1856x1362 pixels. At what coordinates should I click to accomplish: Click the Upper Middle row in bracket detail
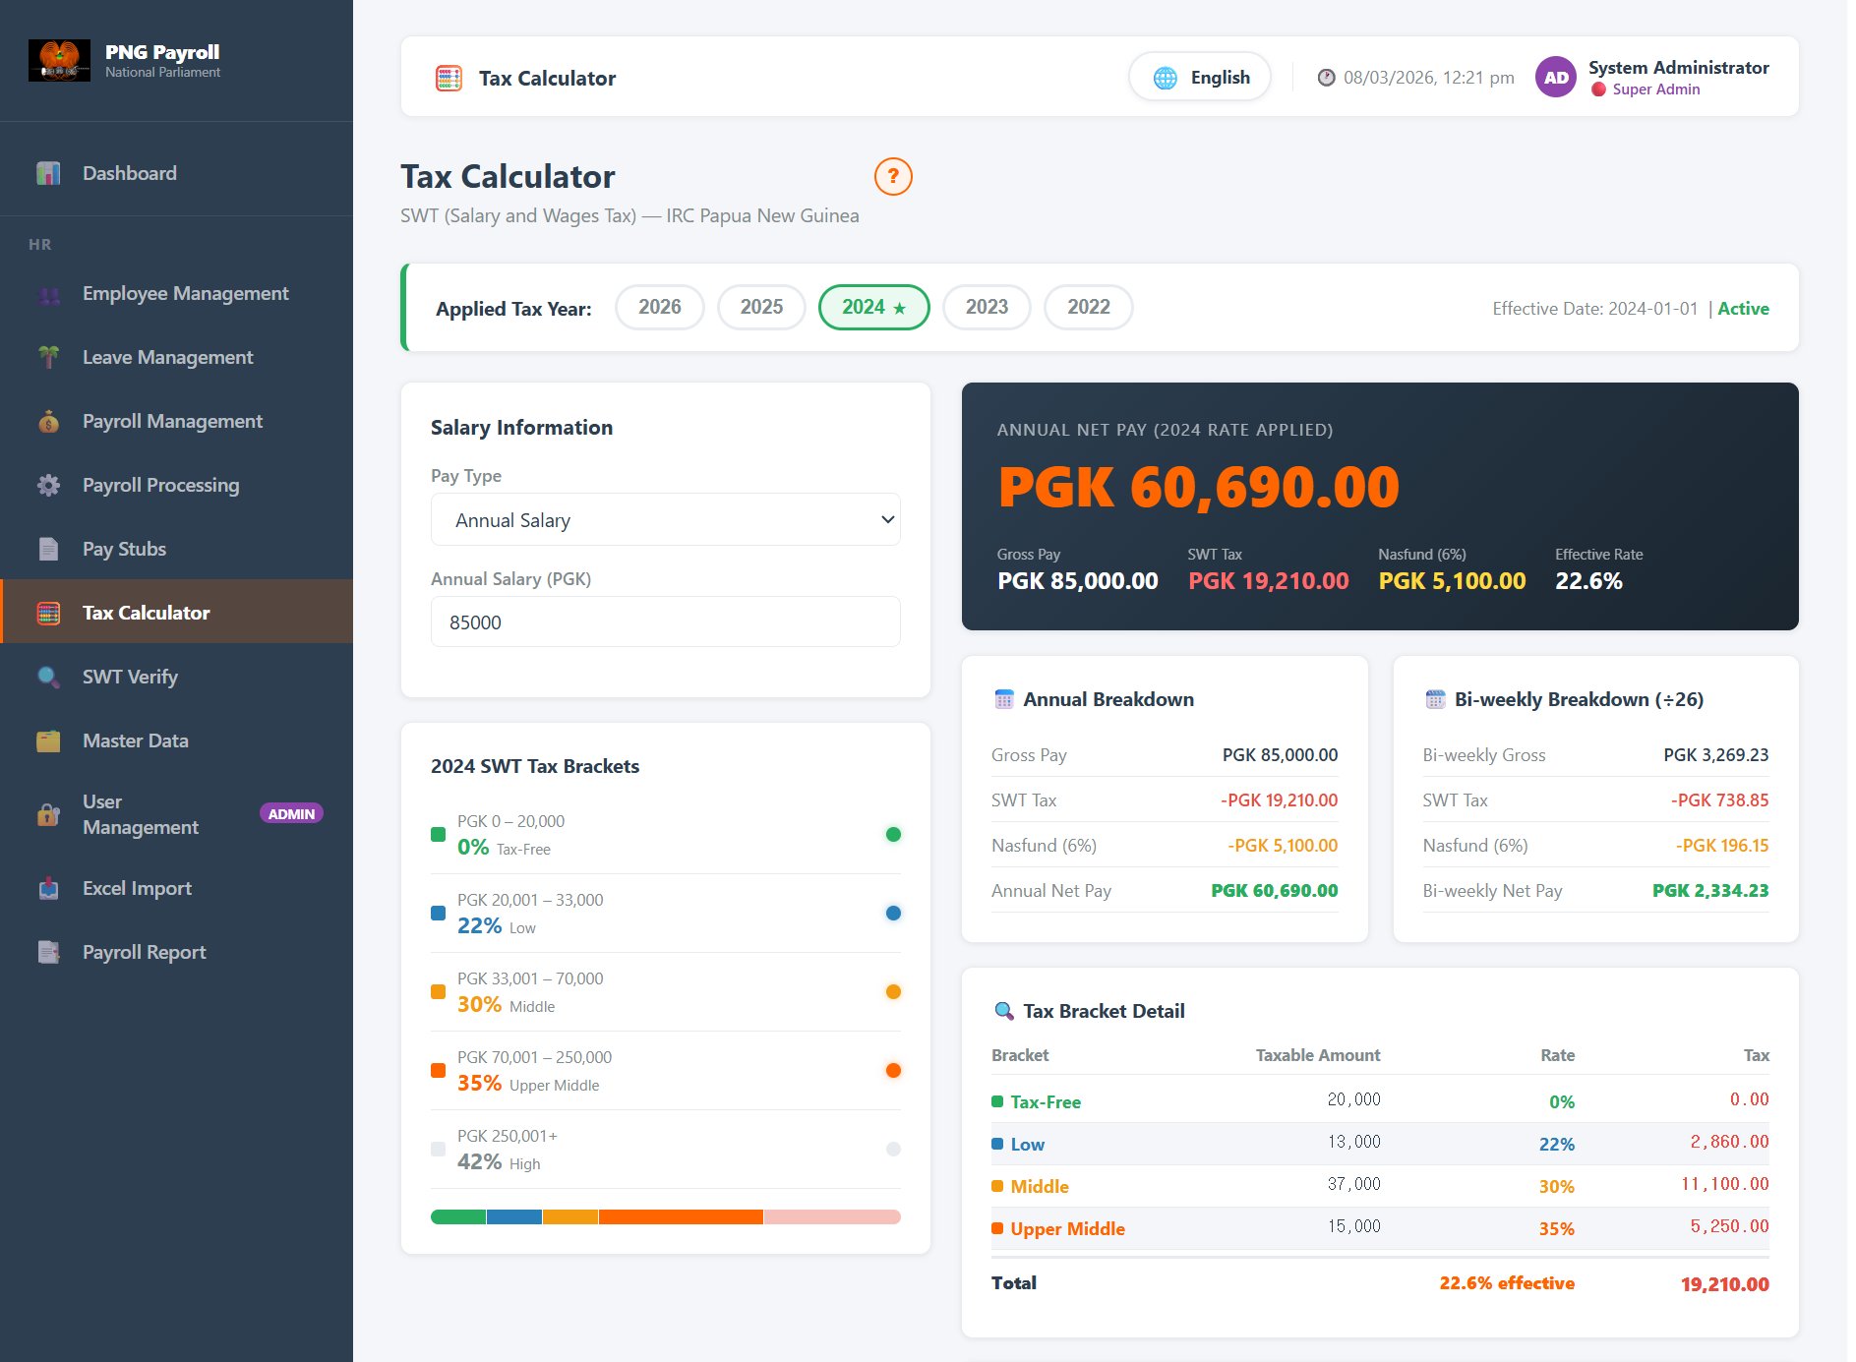(x=1380, y=1229)
